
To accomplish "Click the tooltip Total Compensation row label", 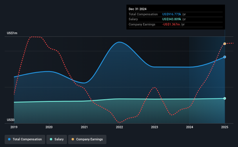I will [143, 14].
